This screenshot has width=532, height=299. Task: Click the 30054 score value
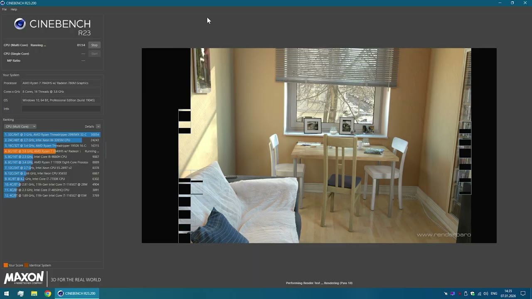pos(95,135)
